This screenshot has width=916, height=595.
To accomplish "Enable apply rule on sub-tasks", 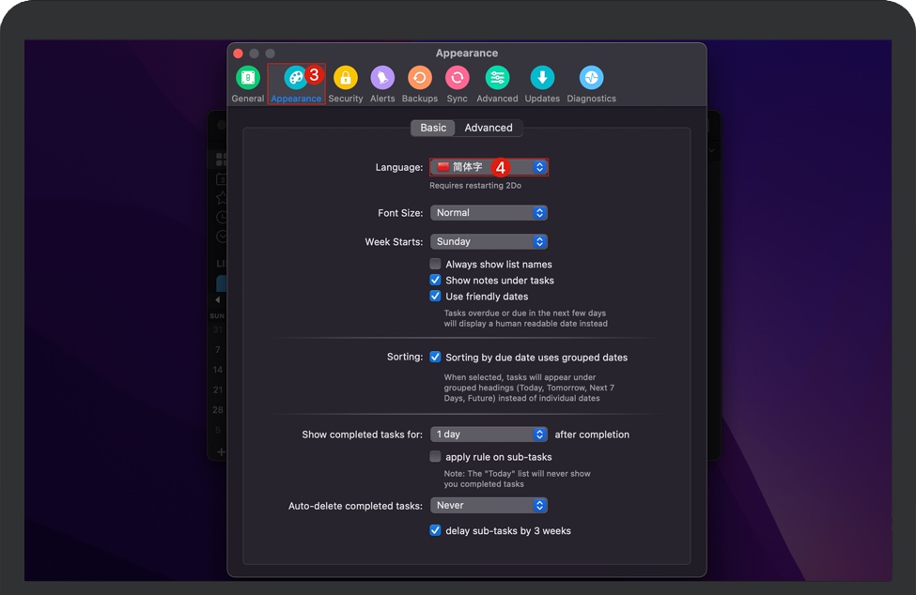I will (436, 457).
